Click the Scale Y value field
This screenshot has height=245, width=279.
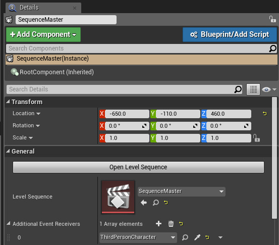[178, 138]
